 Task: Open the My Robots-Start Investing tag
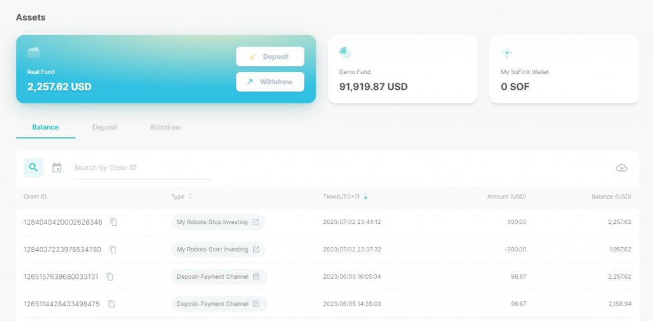pos(219,250)
